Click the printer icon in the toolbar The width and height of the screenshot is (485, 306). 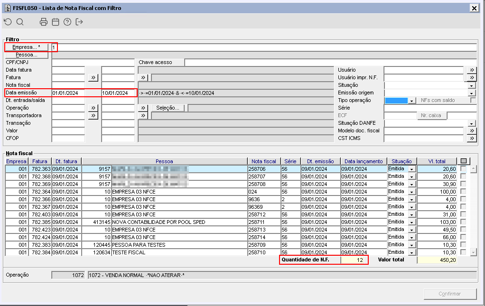(44, 22)
